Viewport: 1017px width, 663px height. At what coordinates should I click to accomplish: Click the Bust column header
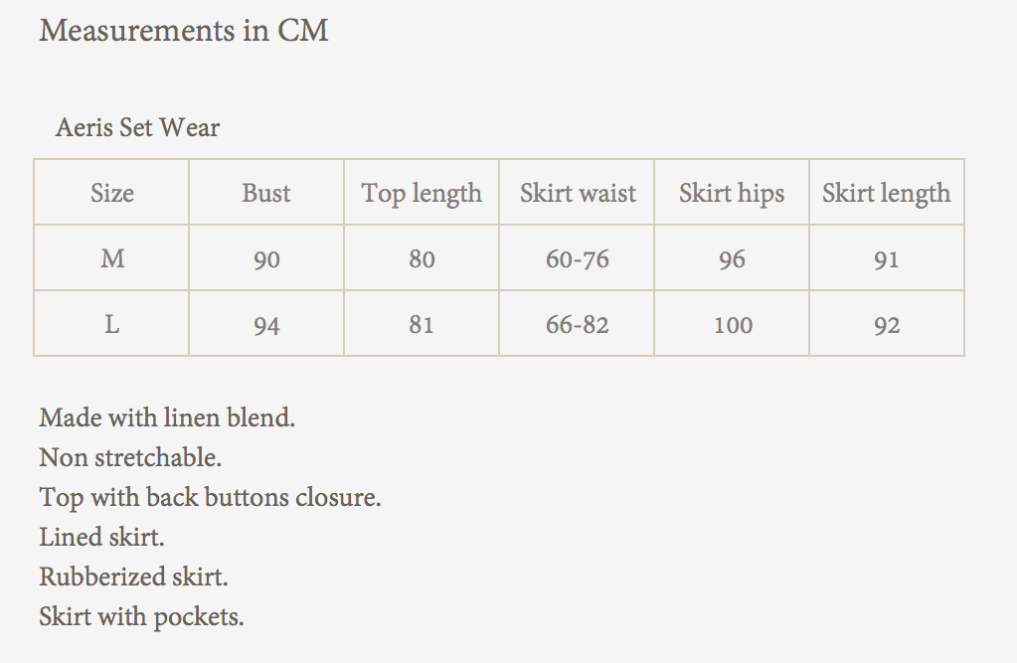tap(265, 193)
